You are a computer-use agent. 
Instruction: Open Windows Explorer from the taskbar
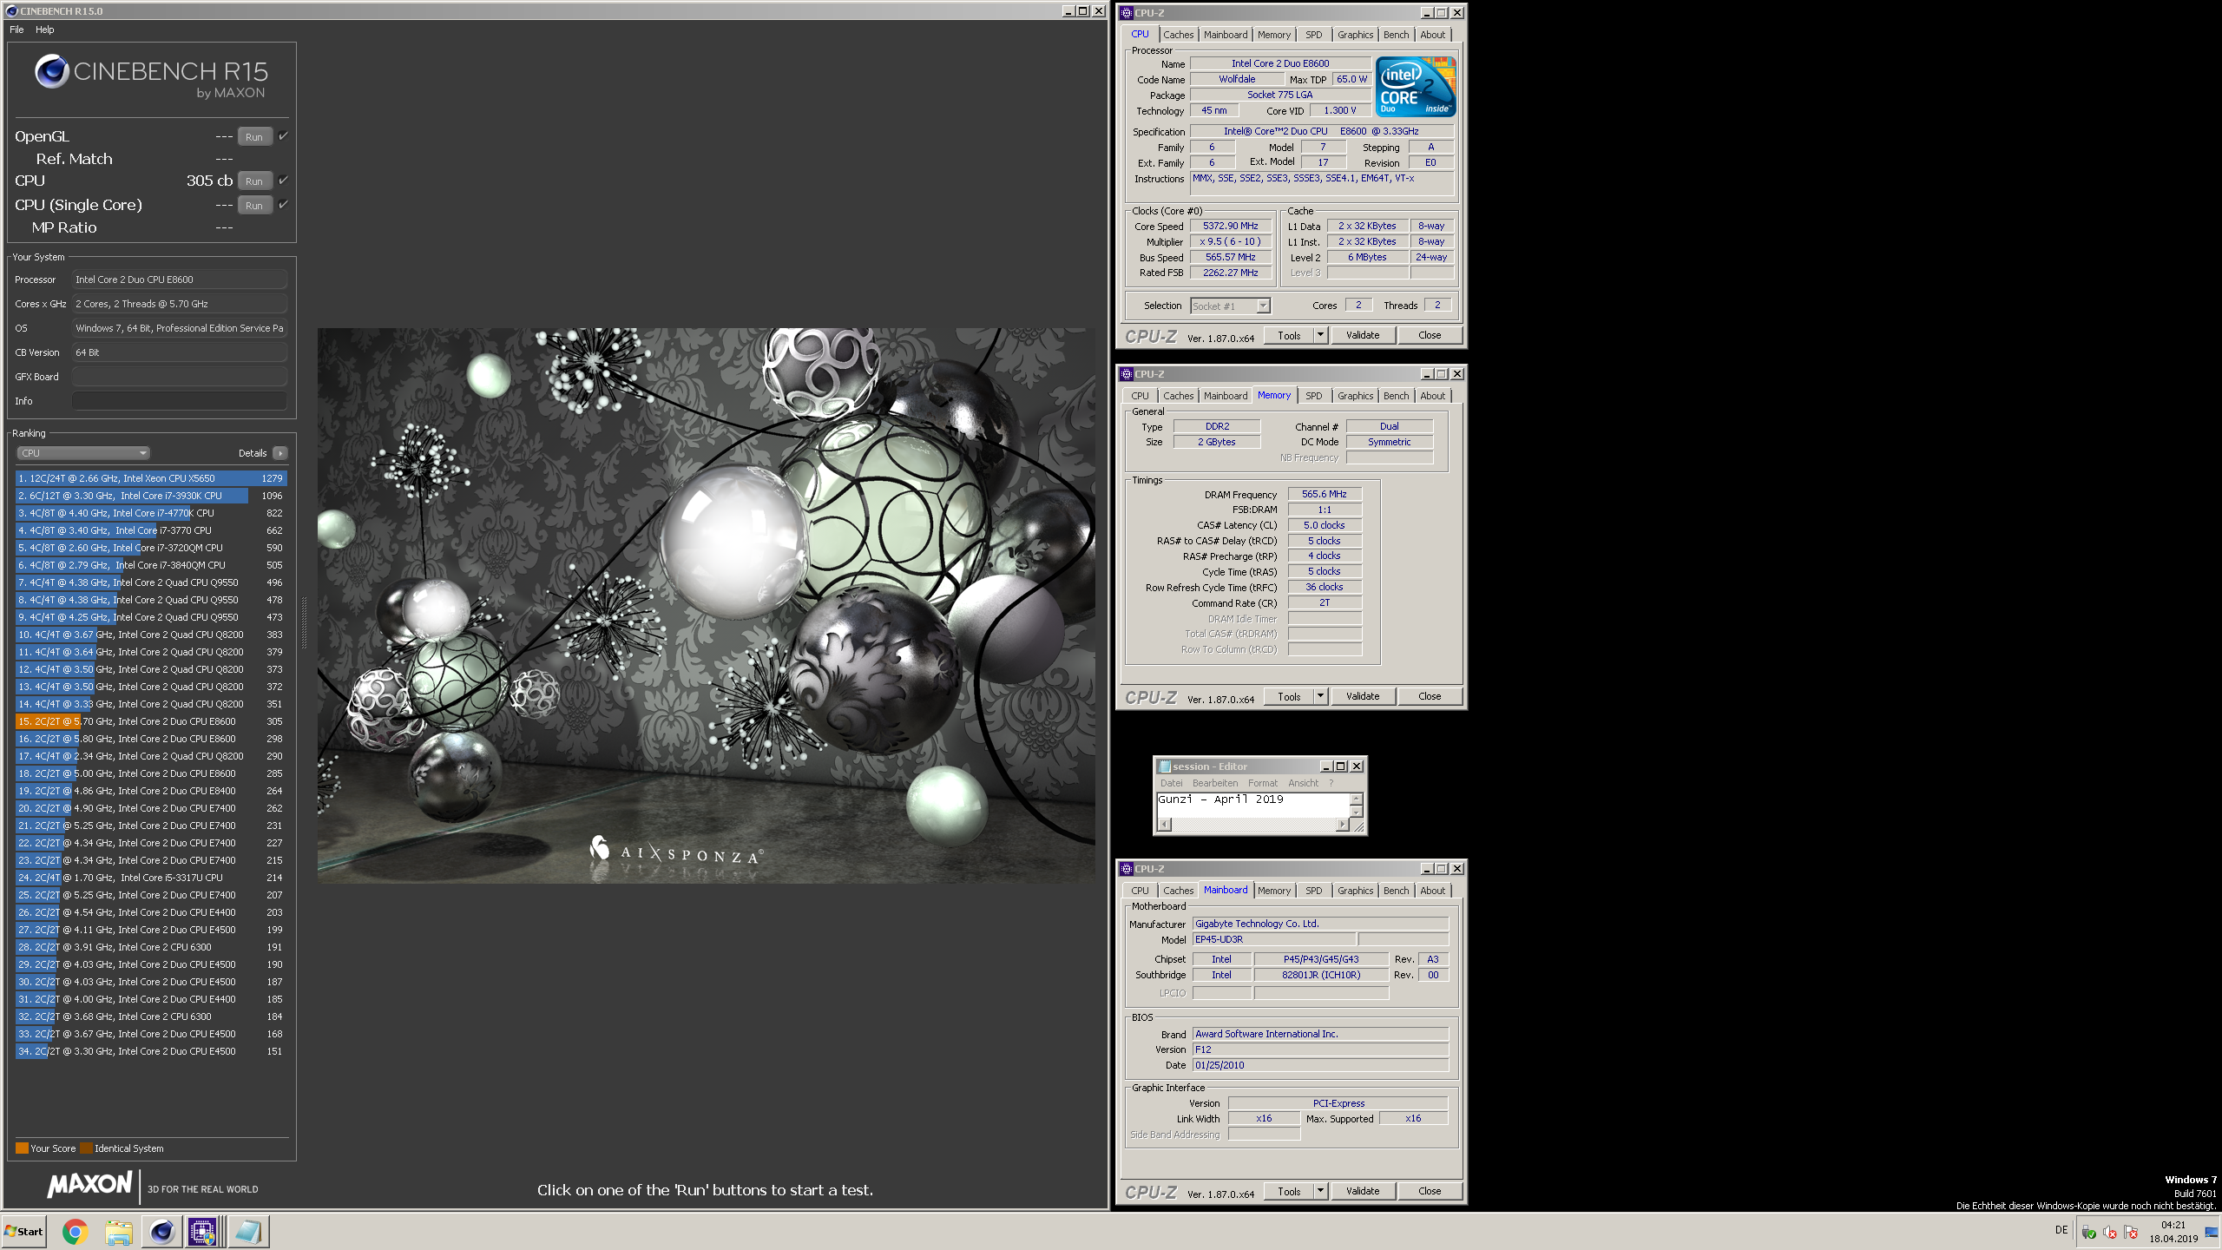coord(119,1231)
